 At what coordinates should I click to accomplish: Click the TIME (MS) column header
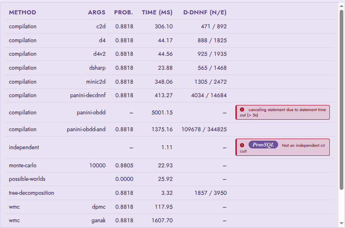pyautogui.click(x=157, y=12)
